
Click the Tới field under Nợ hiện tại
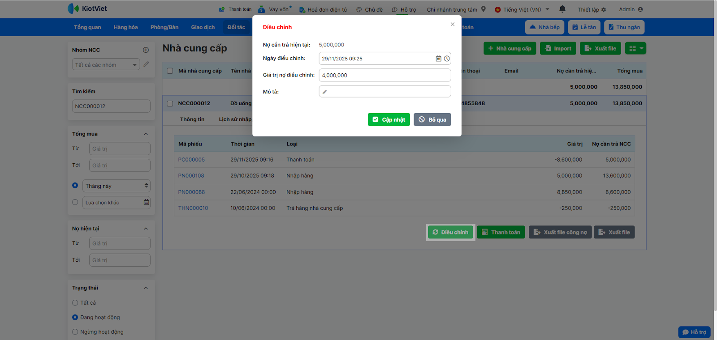coord(120,260)
